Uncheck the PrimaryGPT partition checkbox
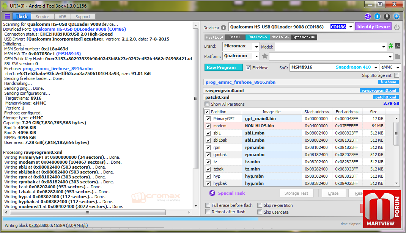Screen dimensions: 406x233 (208, 119)
